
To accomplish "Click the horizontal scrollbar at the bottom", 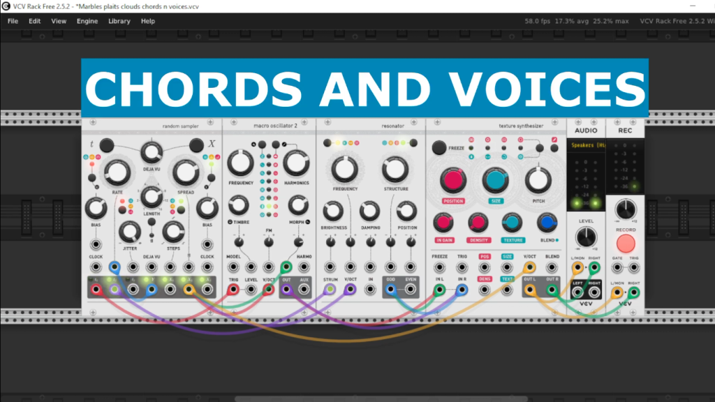I will [381, 399].
